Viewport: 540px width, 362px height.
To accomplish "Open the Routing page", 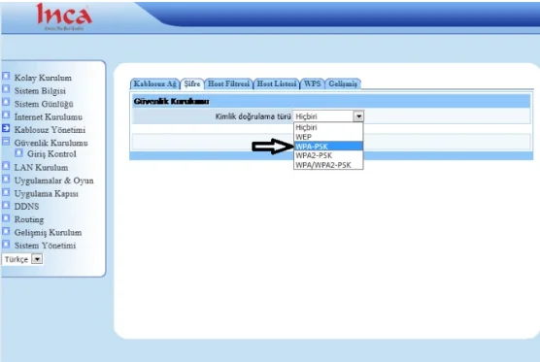I will pyautogui.click(x=29, y=219).
